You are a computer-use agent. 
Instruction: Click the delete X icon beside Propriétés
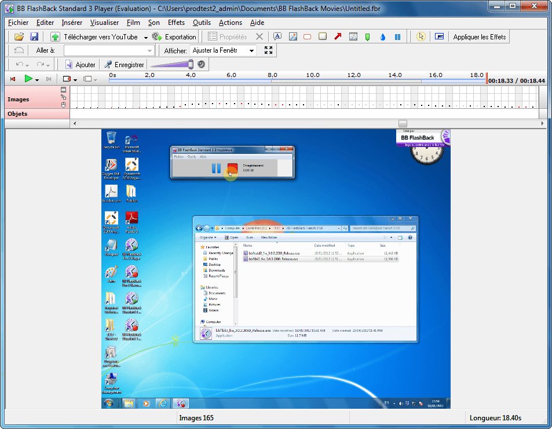259,36
